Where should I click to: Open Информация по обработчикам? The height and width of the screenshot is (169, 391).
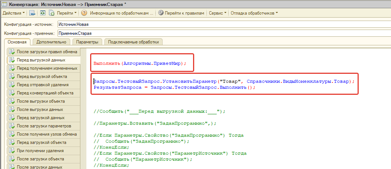121,13
